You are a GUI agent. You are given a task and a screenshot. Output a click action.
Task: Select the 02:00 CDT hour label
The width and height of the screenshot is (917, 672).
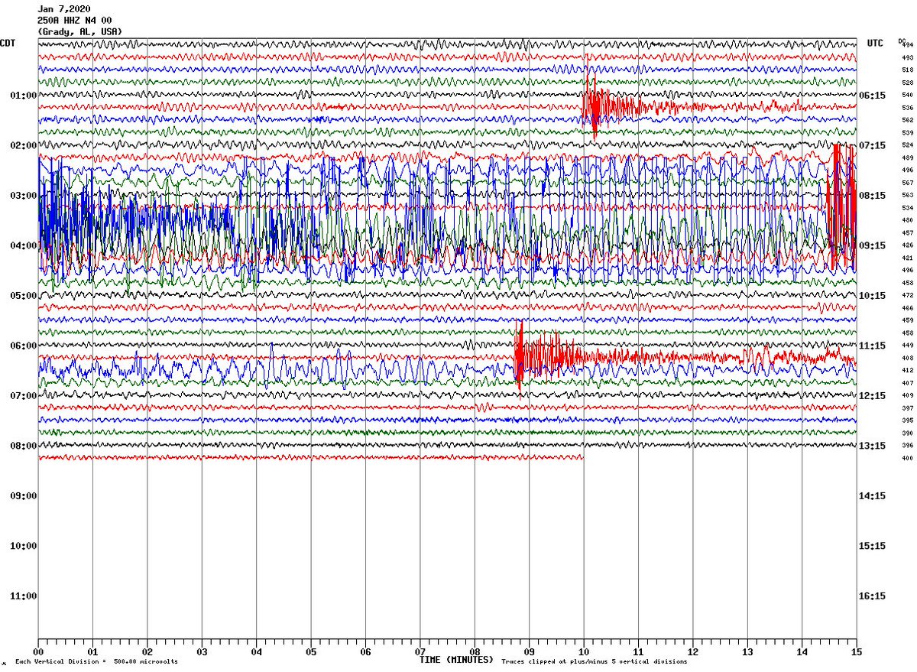tap(23, 145)
